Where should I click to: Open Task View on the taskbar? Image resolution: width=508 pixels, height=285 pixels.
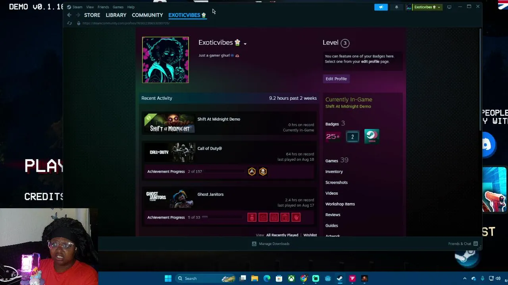(x=243, y=278)
